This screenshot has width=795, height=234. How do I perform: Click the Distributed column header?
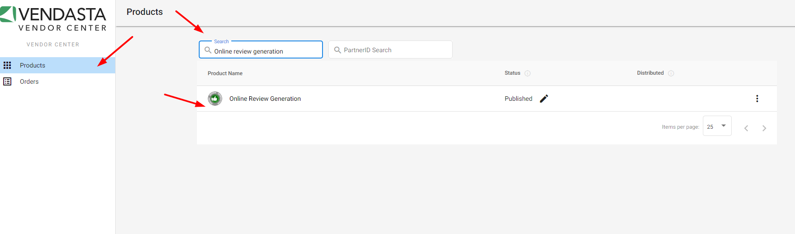pos(650,73)
